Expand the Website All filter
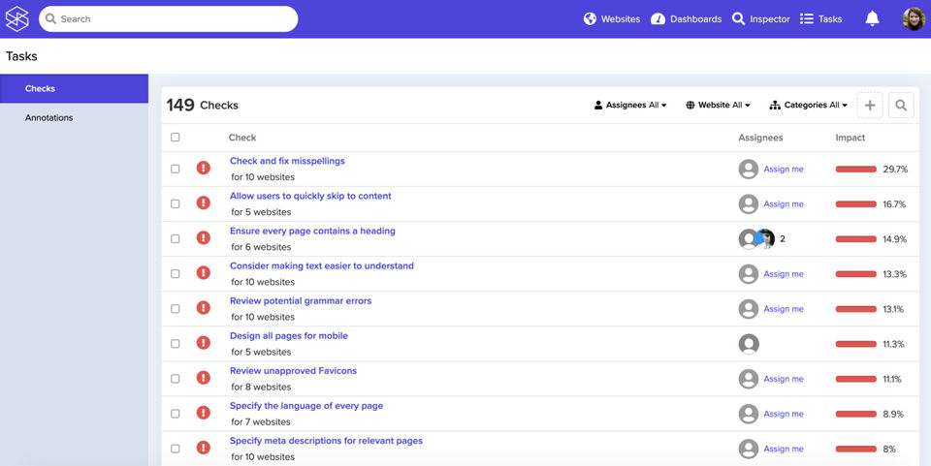The width and height of the screenshot is (931, 466). (x=718, y=105)
